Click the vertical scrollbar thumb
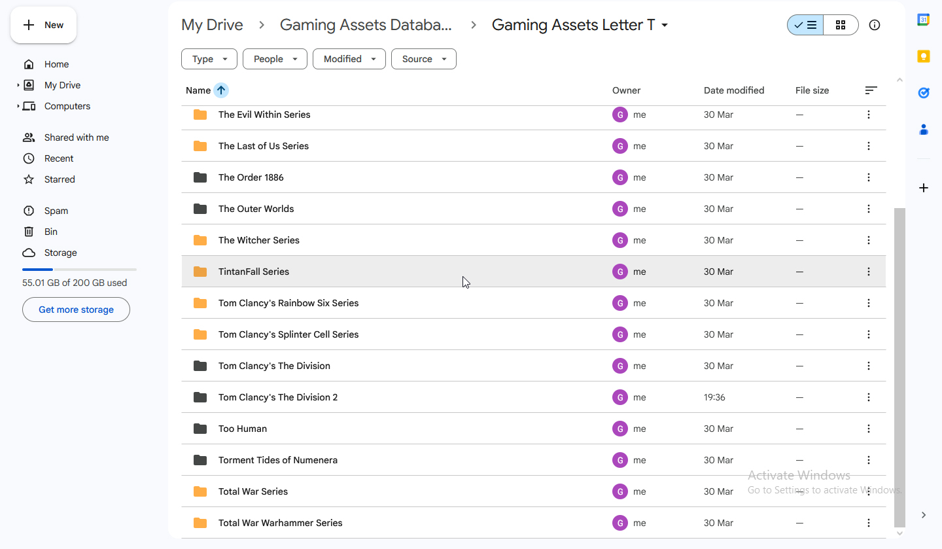Screen dimensions: 942x549 click(899, 367)
